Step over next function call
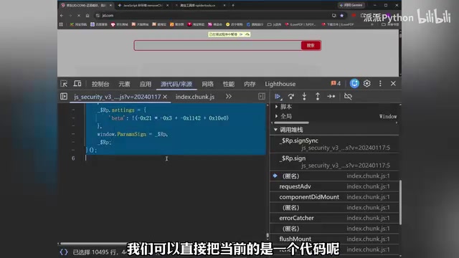This screenshot has height=258, width=459. click(x=291, y=96)
